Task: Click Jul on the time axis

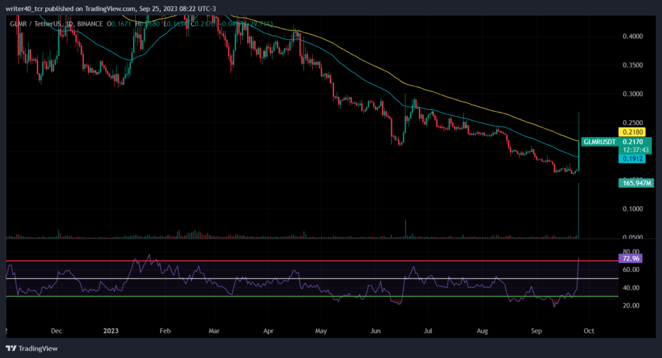Action: pos(428,331)
